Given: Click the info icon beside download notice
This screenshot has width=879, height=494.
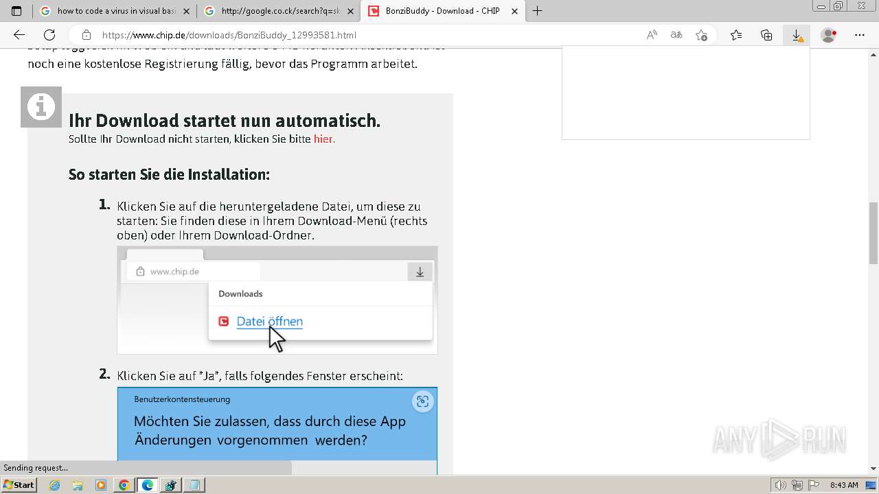Looking at the screenshot, I should (x=41, y=107).
